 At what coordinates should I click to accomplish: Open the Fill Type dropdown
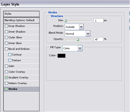point(72,48)
